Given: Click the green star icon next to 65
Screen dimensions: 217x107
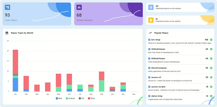Looking at the screenshot, I should [x=211, y=49].
